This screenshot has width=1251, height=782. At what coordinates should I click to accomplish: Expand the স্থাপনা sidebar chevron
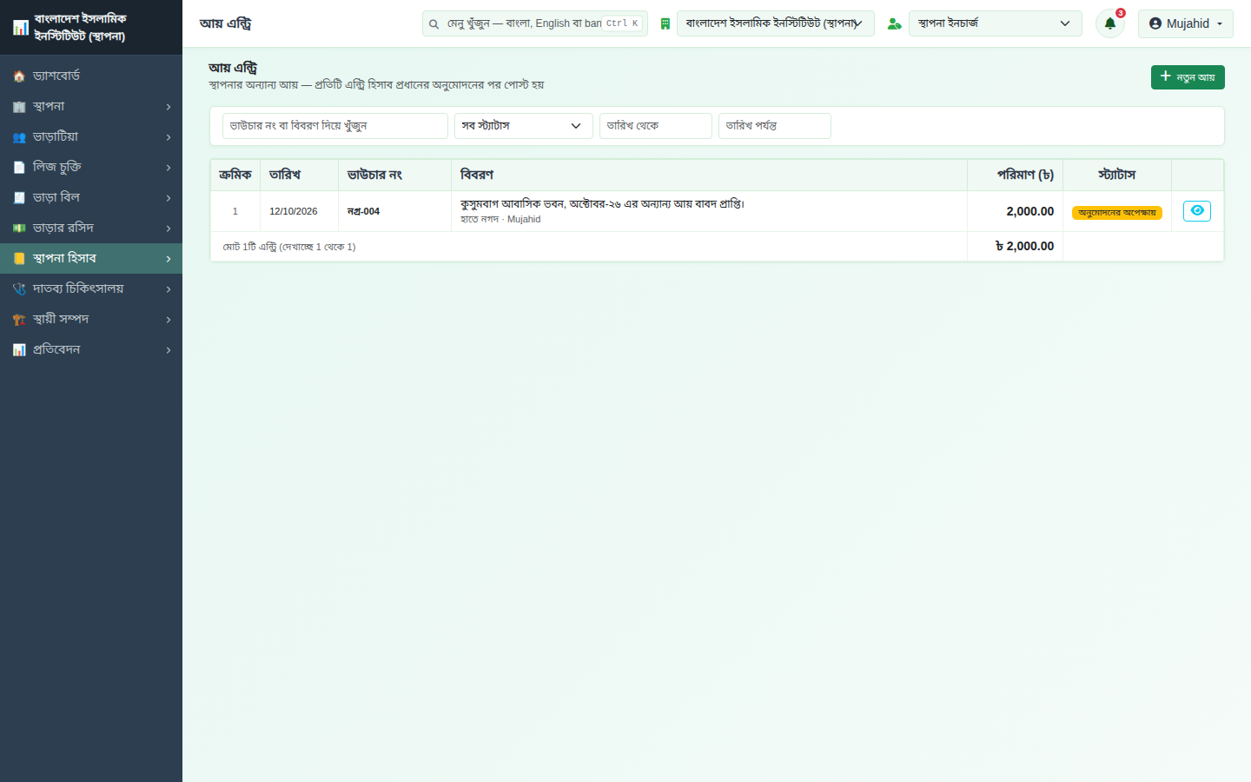pyautogui.click(x=169, y=107)
